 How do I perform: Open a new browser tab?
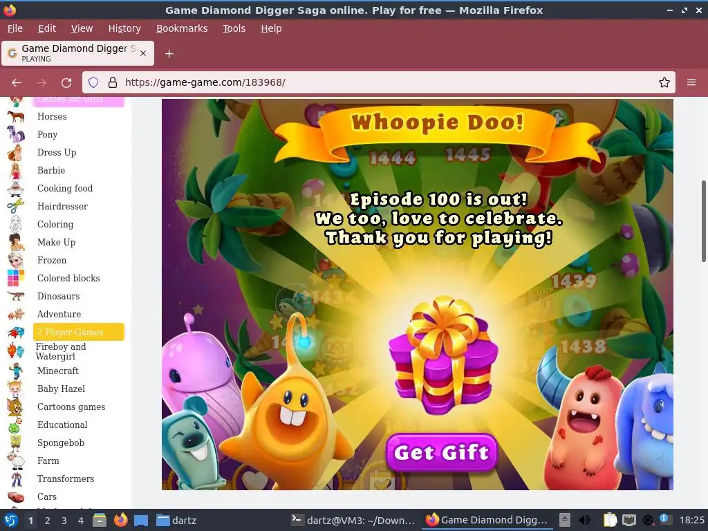tap(169, 54)
